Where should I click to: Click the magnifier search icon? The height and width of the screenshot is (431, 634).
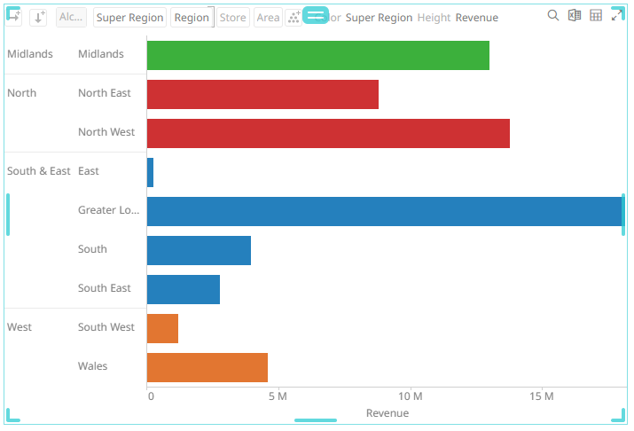pyautogui.click(x=553, y=16)
